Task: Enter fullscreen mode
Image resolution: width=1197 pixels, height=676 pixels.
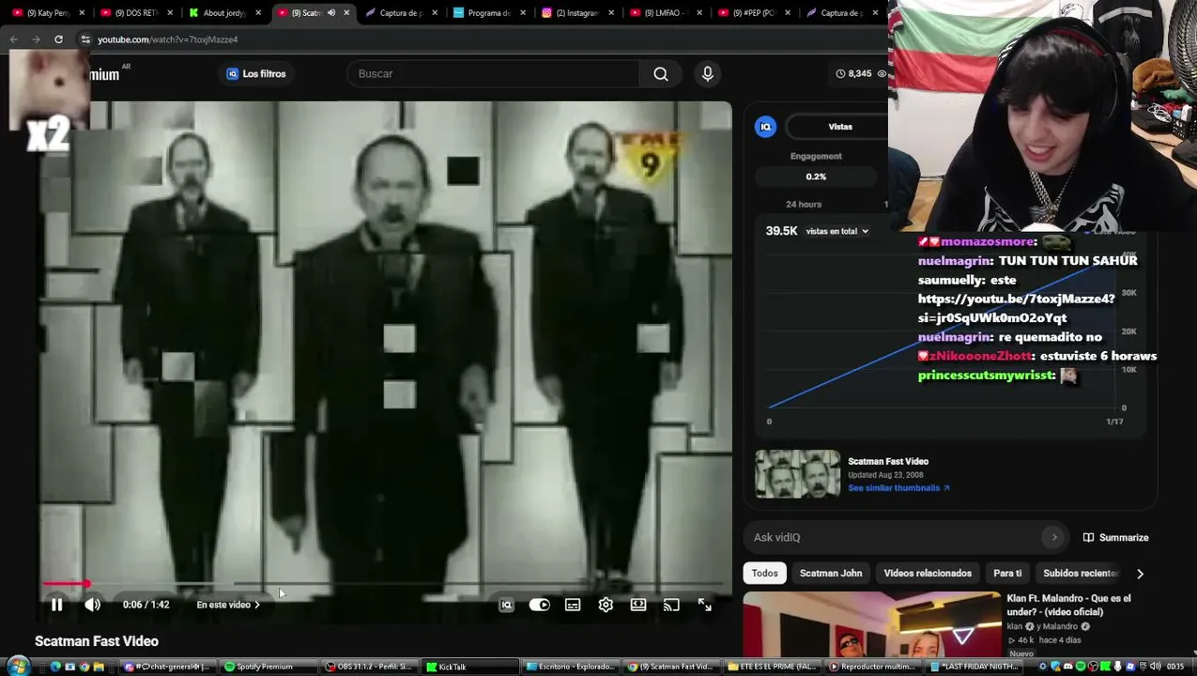Action: click(x=705, y=606)
